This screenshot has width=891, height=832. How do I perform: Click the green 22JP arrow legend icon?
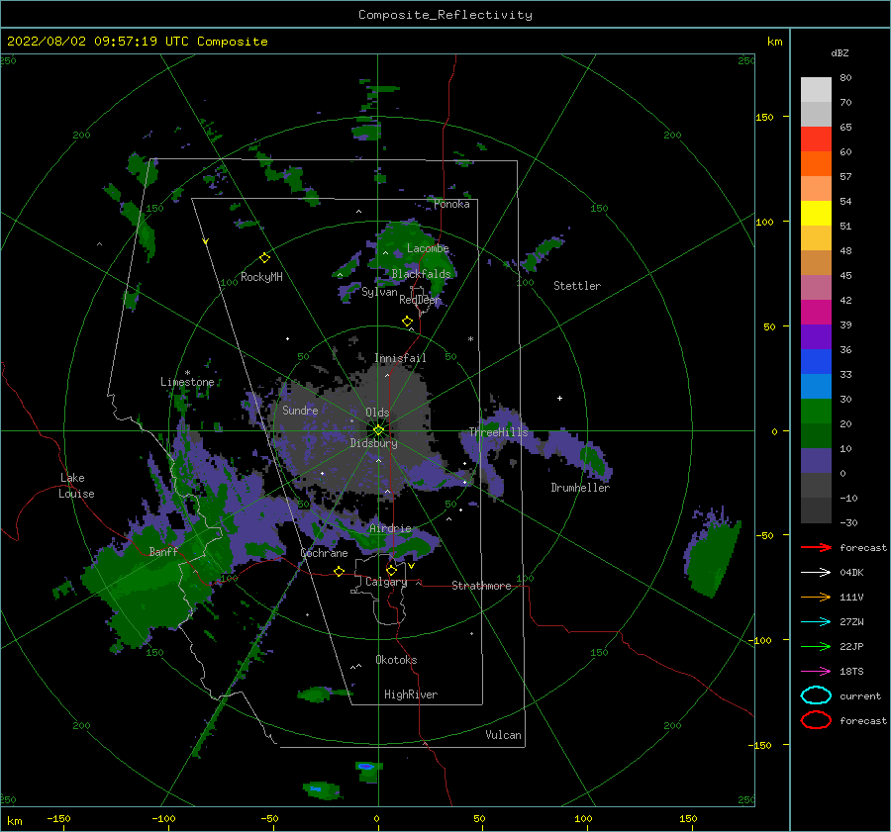pyautogui.click(x=816, y=646)
